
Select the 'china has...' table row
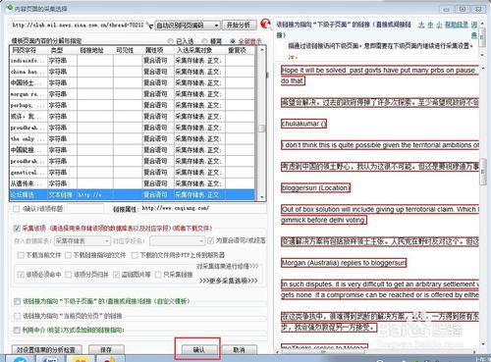click(x=133, y=72)
